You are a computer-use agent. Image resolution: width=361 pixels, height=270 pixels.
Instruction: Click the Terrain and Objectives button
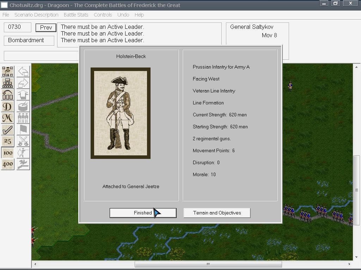coord(217,213)
